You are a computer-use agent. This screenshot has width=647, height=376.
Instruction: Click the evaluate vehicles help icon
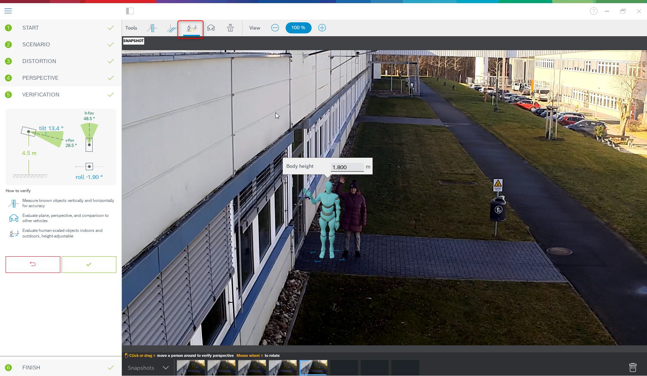pos(14,218)
